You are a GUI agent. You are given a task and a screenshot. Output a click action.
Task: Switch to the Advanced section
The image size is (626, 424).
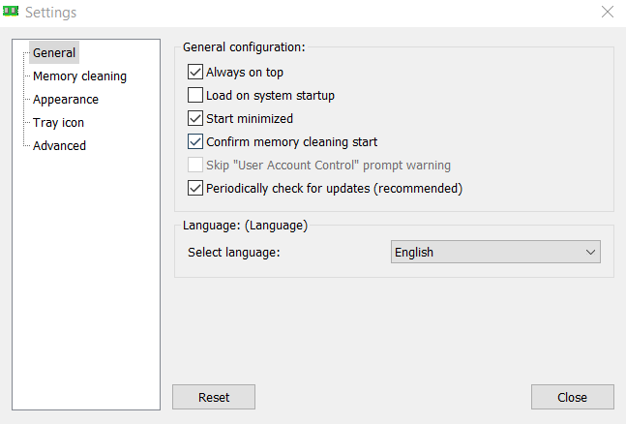(59, 145)
